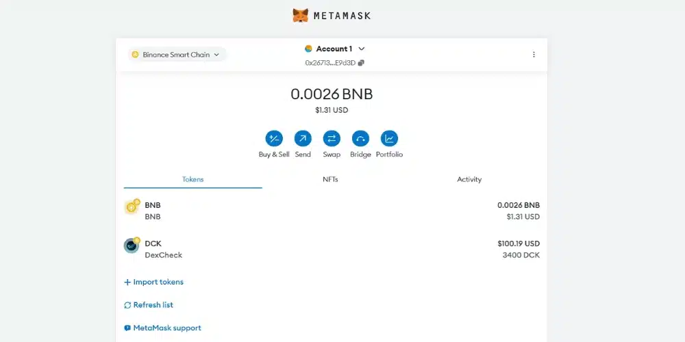This screenshot has height=342, width=685.
Task: Click the address text 0x26713...E9d3D
Action: point(330,63)
